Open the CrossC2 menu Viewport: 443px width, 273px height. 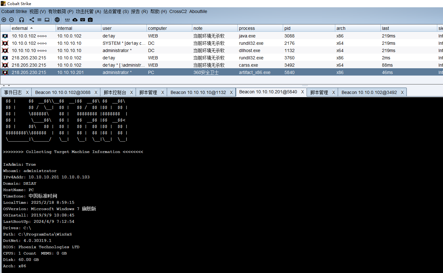[x=178, y=11]
